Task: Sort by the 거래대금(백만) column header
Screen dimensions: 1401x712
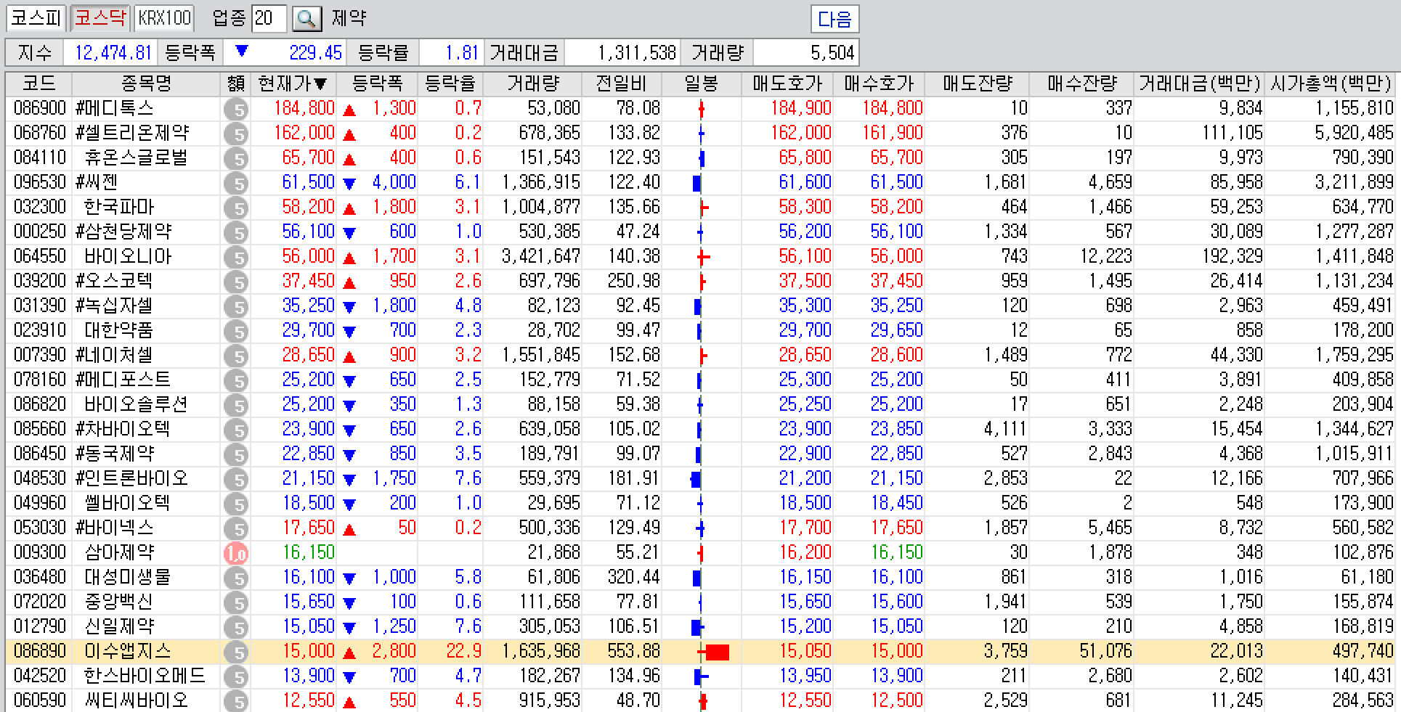Action: point(1200,83)
